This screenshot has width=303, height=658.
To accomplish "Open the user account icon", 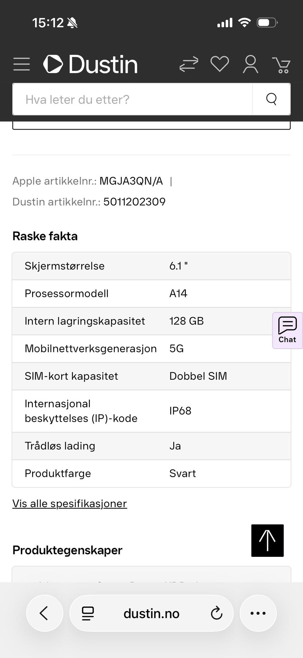I will coord(250,64).
